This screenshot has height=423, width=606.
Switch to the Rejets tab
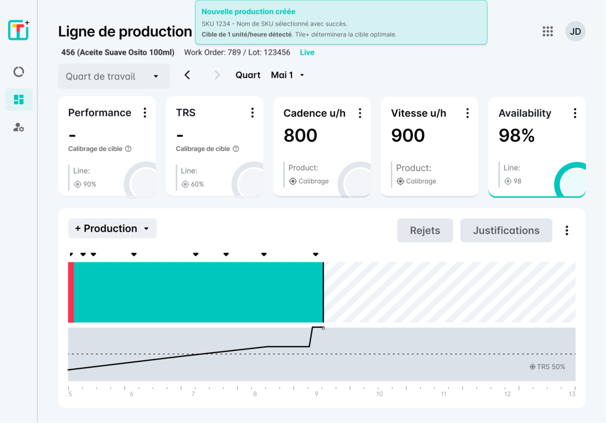[x=425, y=231]
